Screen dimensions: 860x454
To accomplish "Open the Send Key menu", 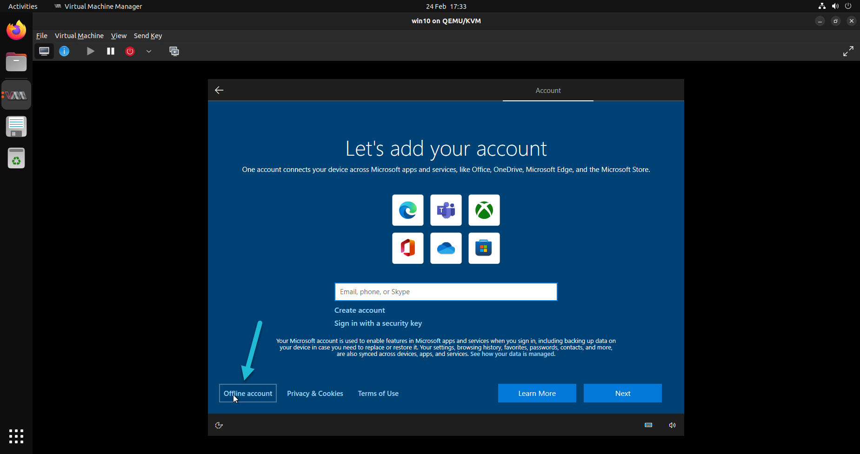I will pos(147,35).
